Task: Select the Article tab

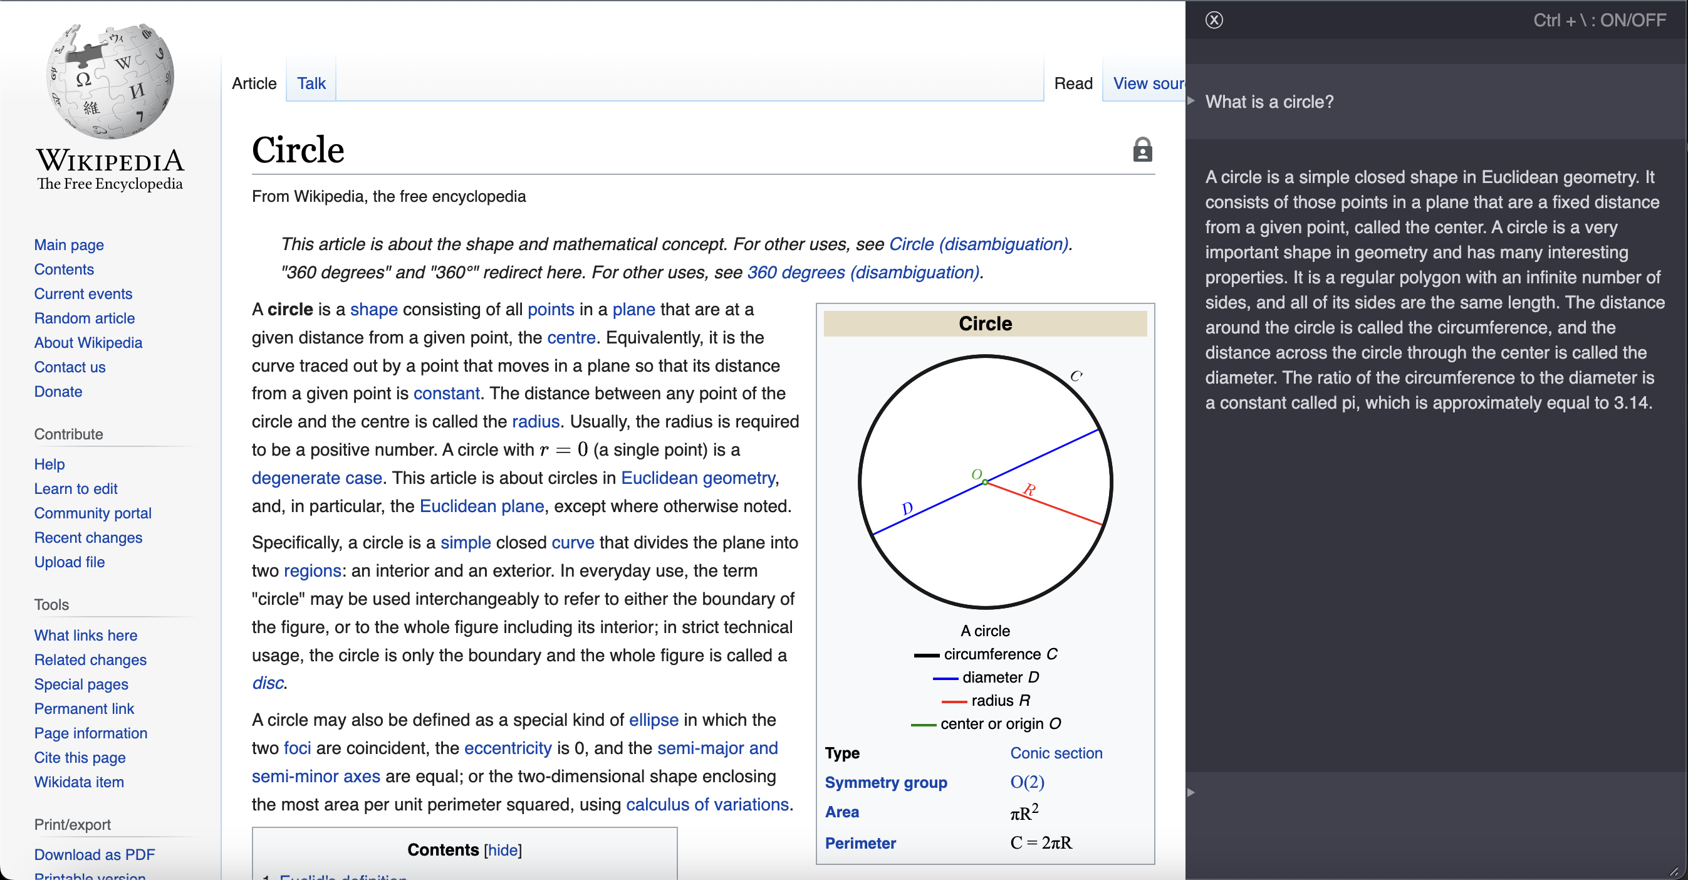Action: [x=254, y=83]
